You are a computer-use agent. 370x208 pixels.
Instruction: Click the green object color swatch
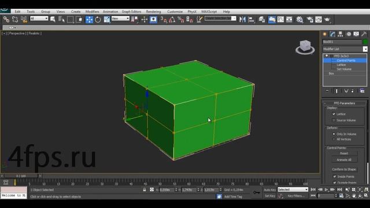tap(365, 42)
